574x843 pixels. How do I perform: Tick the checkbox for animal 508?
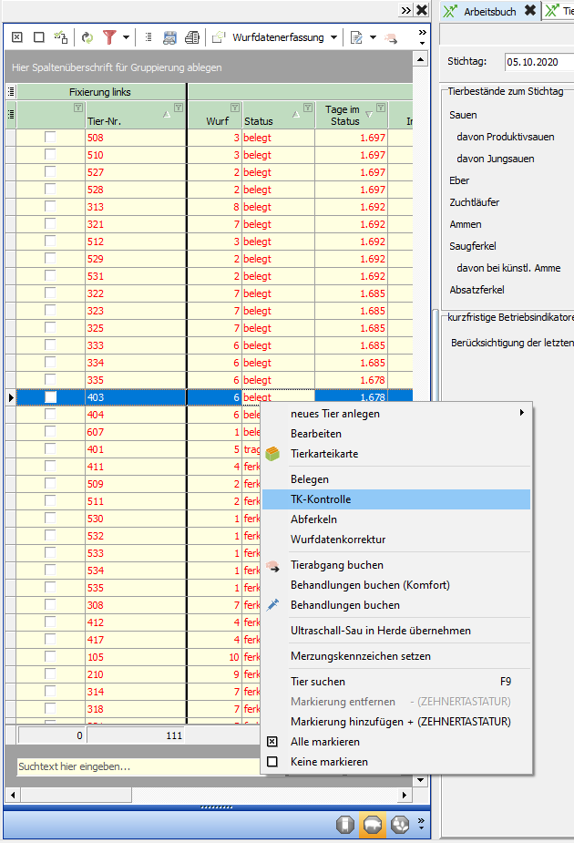coord(51,138)
